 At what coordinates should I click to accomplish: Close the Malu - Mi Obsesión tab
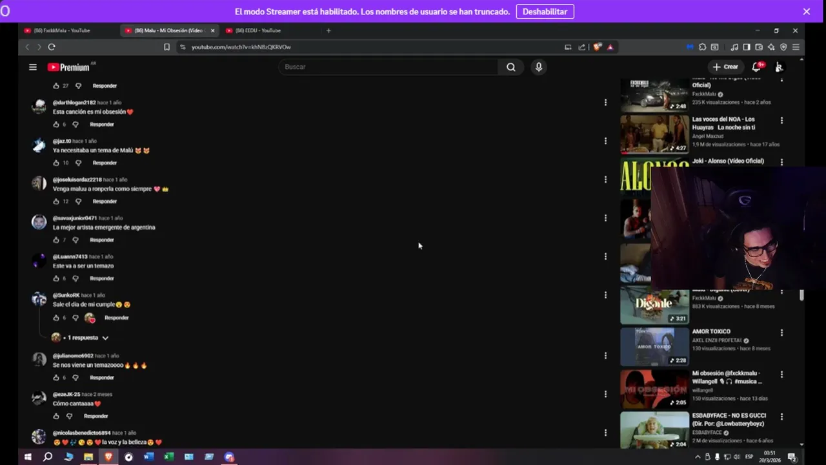click(x=212, y=30)
